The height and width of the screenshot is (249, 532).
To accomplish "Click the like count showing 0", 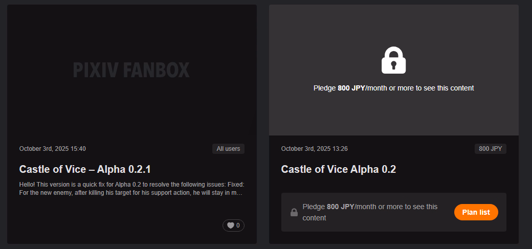I will coord(238,225).
